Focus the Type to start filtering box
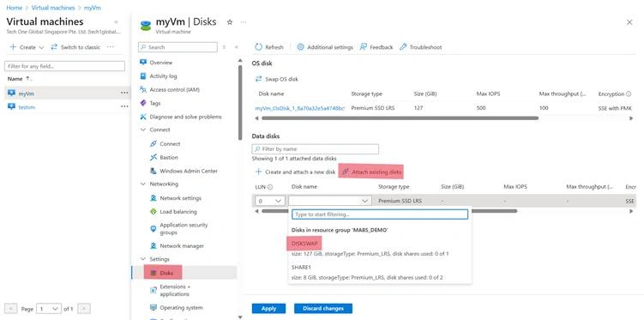Image resolution: width=644 pixels, height=320 pixels. (x=380, y=214)
